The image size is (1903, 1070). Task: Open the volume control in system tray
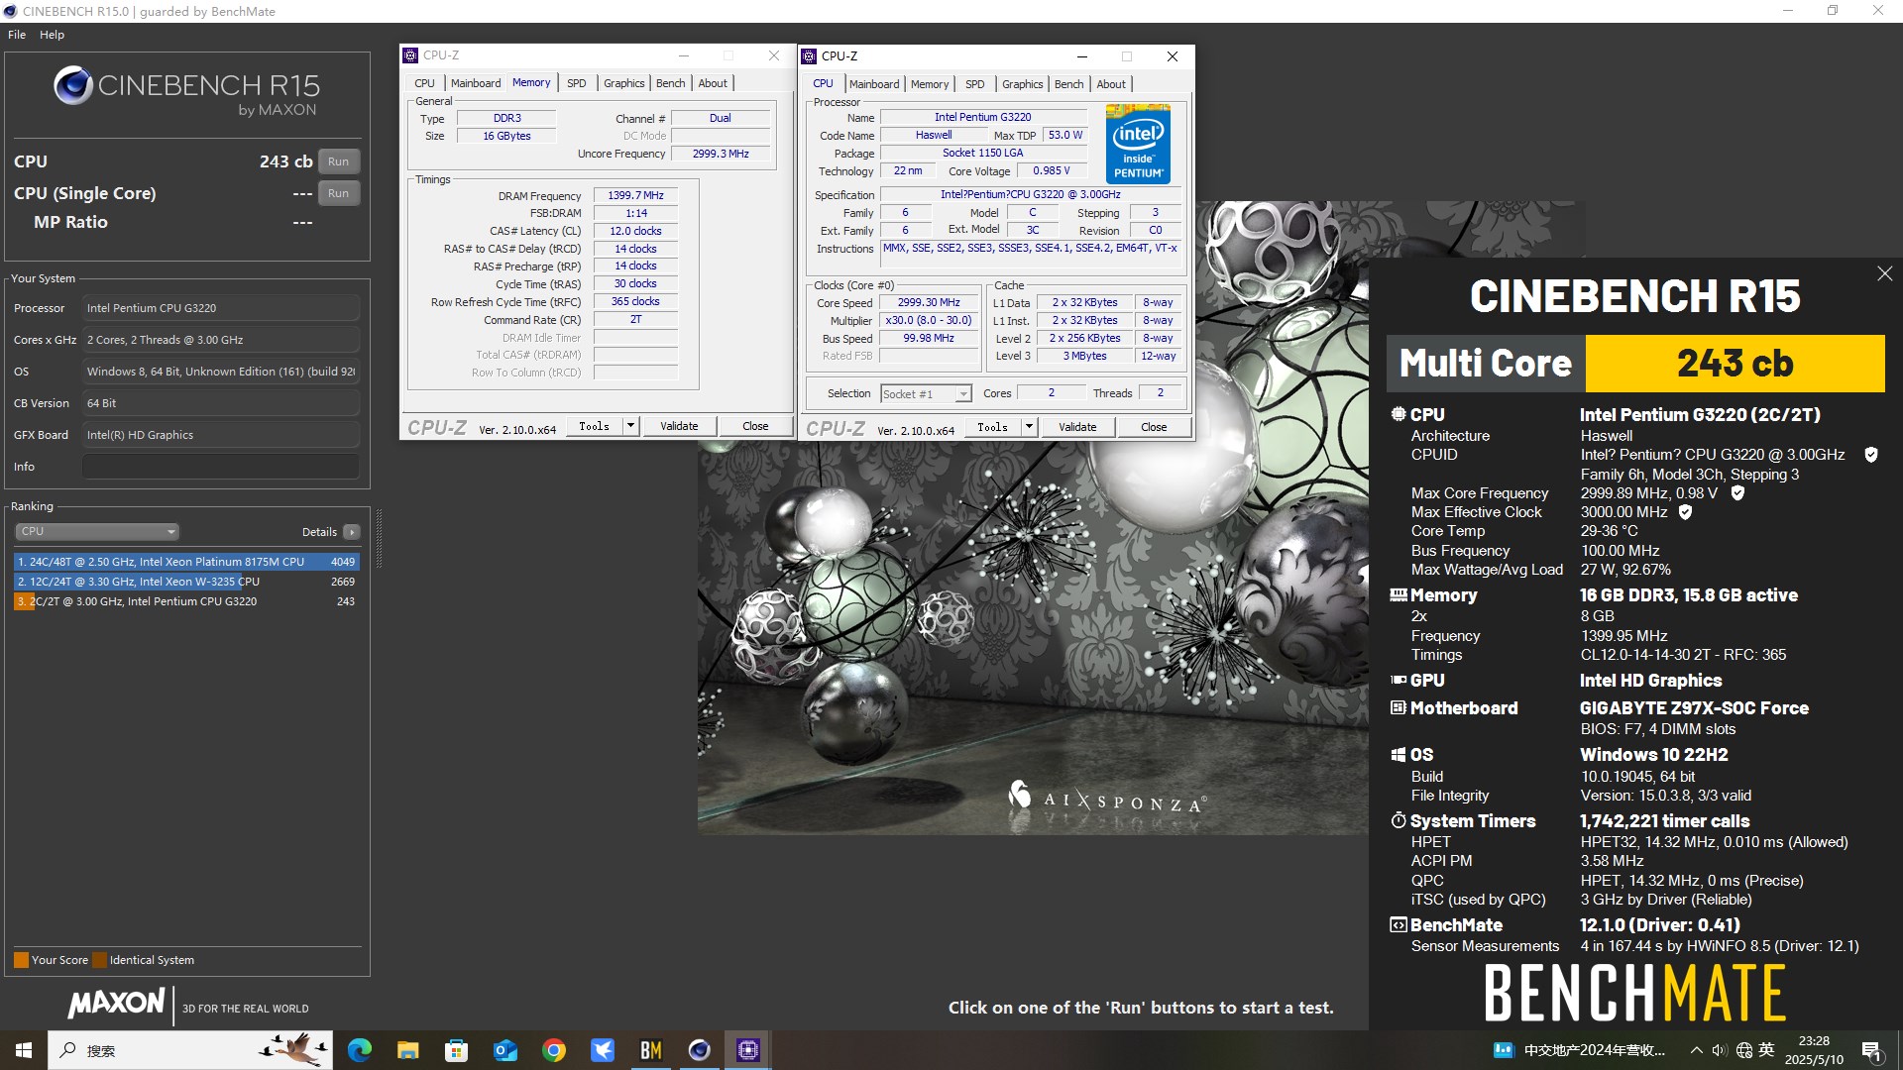pos(1719,1050)
